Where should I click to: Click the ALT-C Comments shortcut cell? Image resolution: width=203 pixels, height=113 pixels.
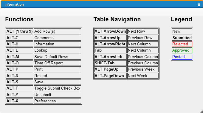(19, 38)
